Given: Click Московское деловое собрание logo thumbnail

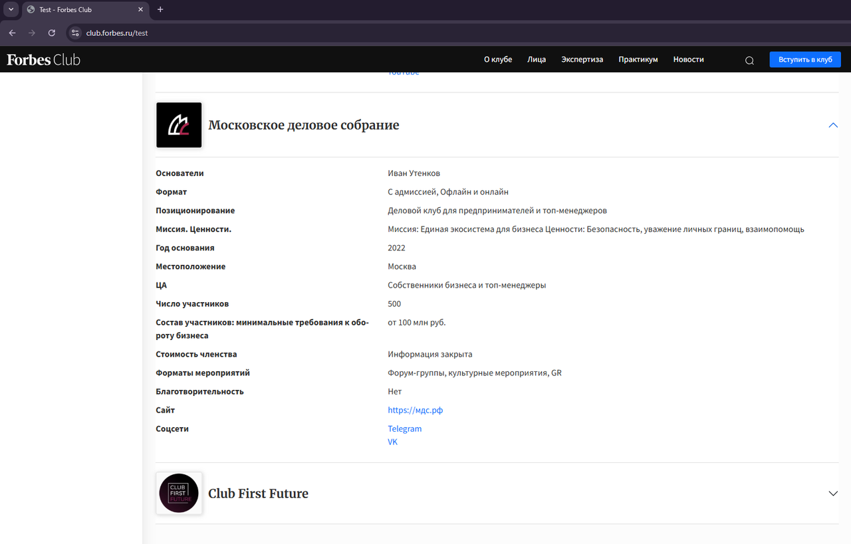Looking at the screenshot, I should (x=179, y=125).
